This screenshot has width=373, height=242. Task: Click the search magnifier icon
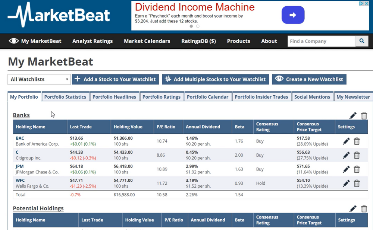tap(361, 41)
